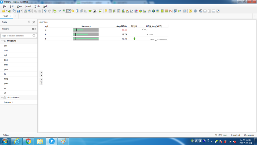Click the lightbulb recommended visualizations icon

coord(105,11)
